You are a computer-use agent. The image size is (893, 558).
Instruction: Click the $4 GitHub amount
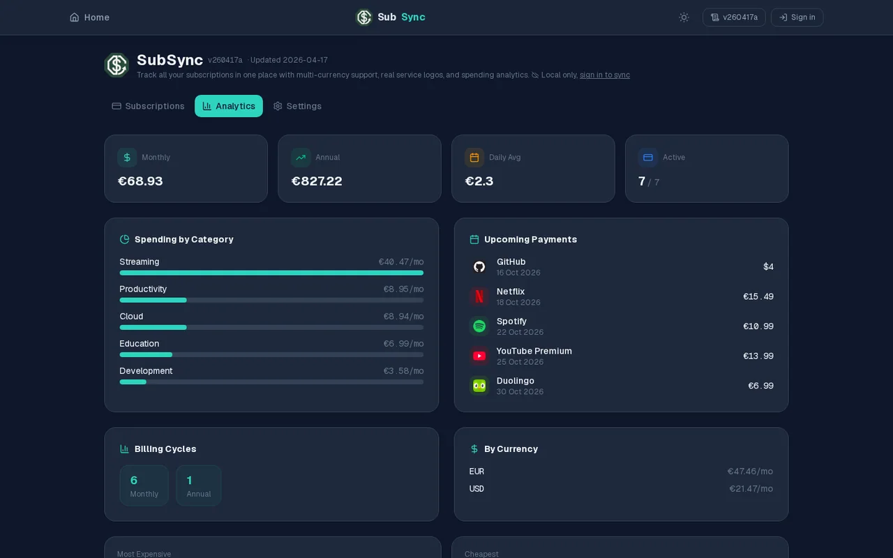[x=768, y=266]
